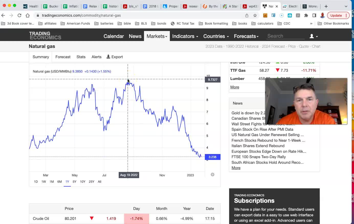Open the Crude Oil row link

coord(41,219)
